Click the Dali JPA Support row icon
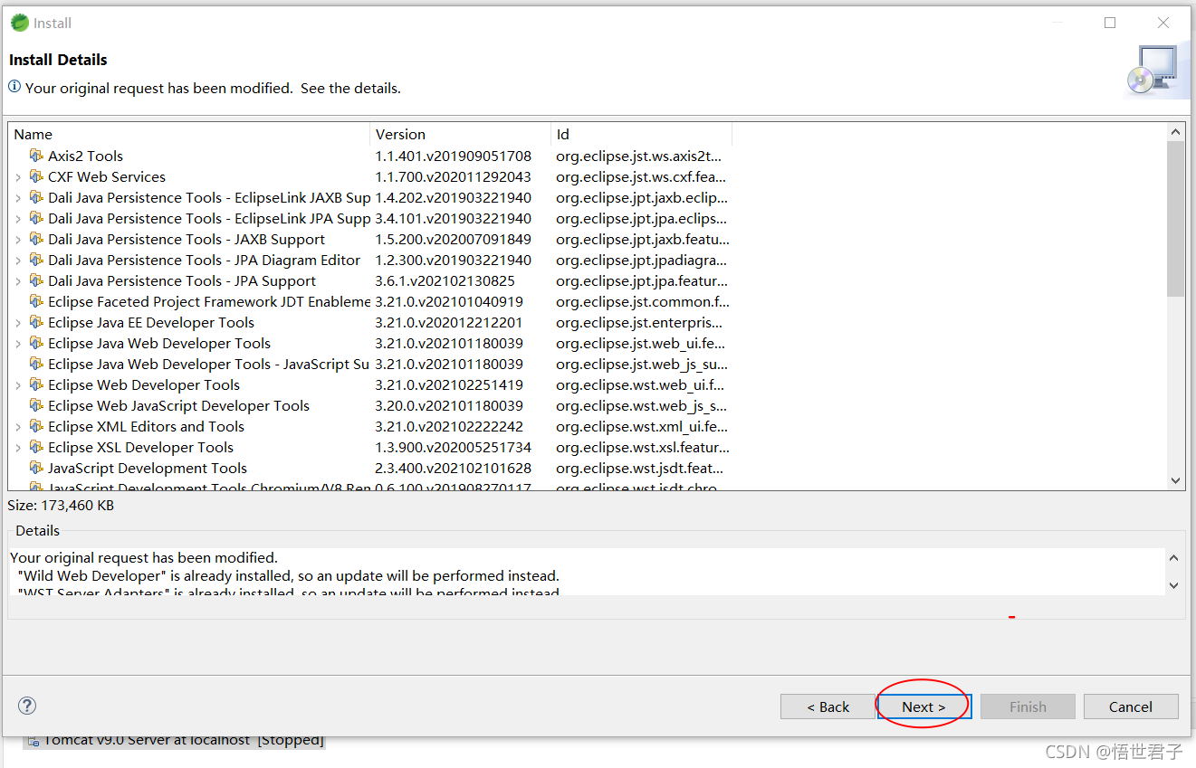 click(36, 280)
